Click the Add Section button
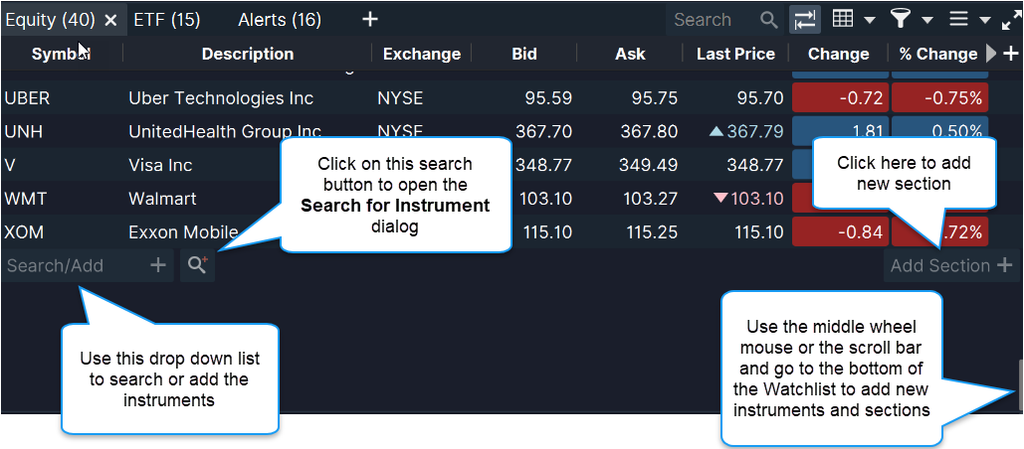Screen dimensions: 1024x449 tap(950, 265)
